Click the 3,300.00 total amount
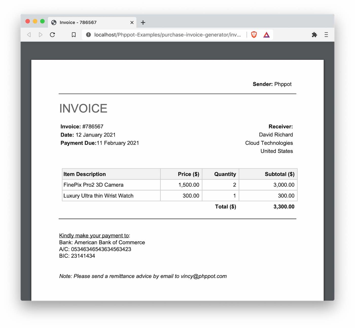 [x=284, y=207]
